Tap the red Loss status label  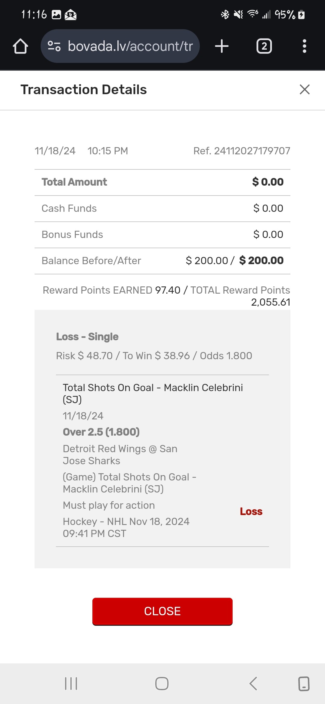[251, 511]
